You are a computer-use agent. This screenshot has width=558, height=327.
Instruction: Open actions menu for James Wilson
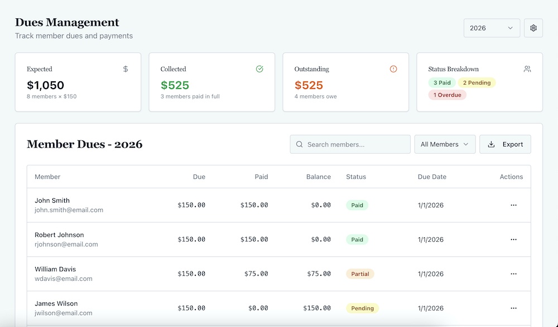click(513, 308)
